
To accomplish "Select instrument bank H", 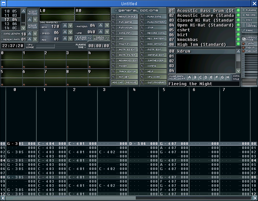I will pyautogui.click(x=228, y=77).
